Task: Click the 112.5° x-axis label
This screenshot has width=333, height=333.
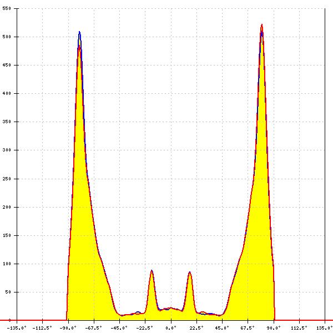Action: pyautogui.click(x=299, y=328)
